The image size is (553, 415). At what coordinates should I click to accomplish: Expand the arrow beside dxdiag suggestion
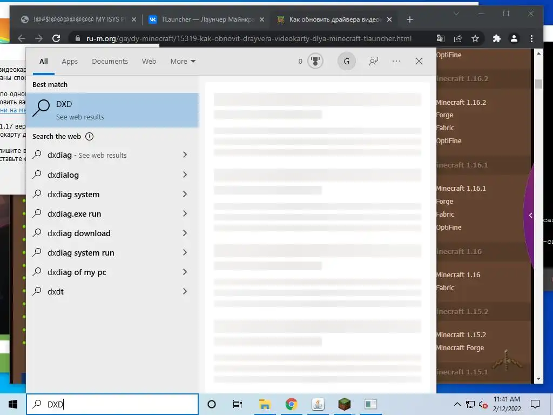185,155
